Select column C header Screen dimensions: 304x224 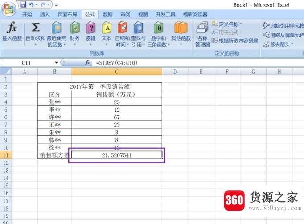pyautogui.click(x=117, y=72)
